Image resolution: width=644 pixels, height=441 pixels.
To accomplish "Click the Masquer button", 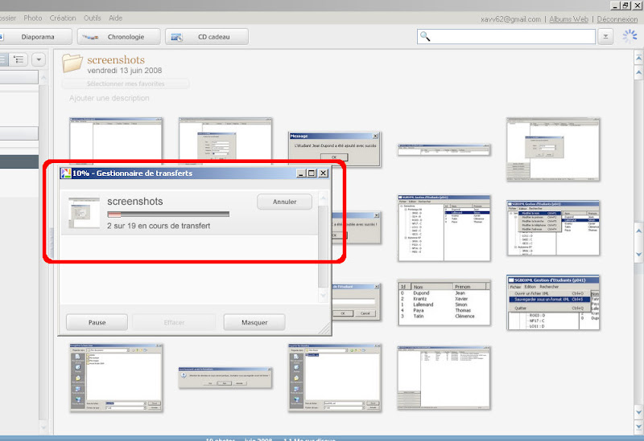I will pos(254,322).
